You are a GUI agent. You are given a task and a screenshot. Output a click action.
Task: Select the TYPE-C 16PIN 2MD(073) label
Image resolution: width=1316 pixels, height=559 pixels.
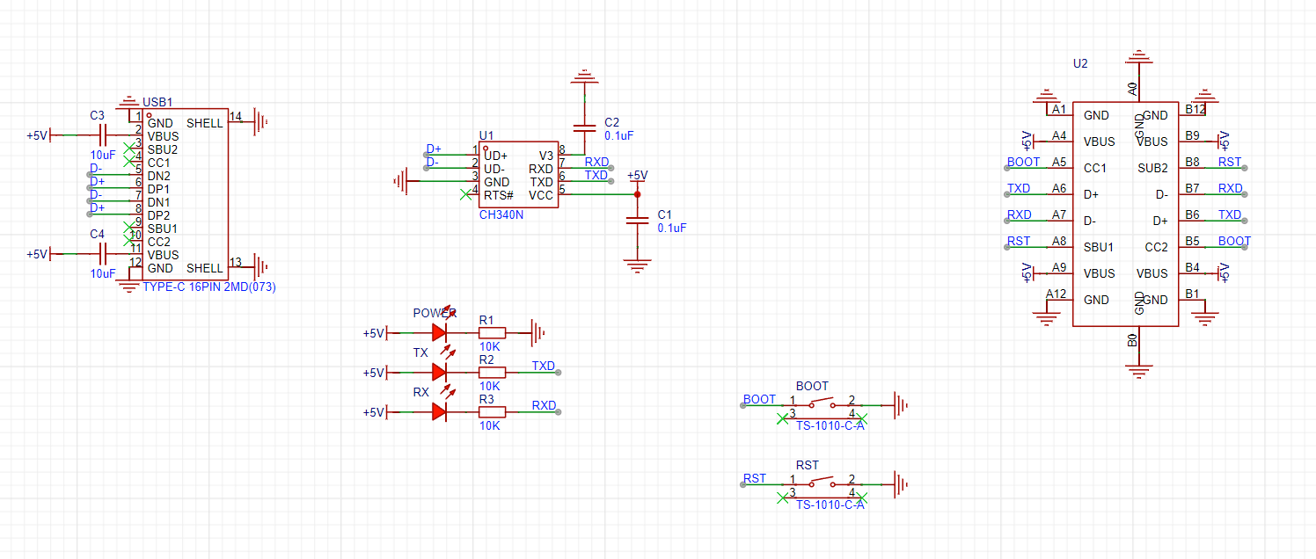point(208,287)
